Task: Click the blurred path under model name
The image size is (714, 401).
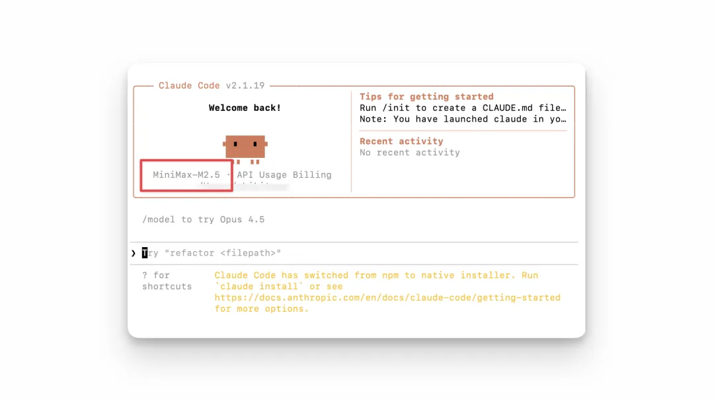Action: 245,187
